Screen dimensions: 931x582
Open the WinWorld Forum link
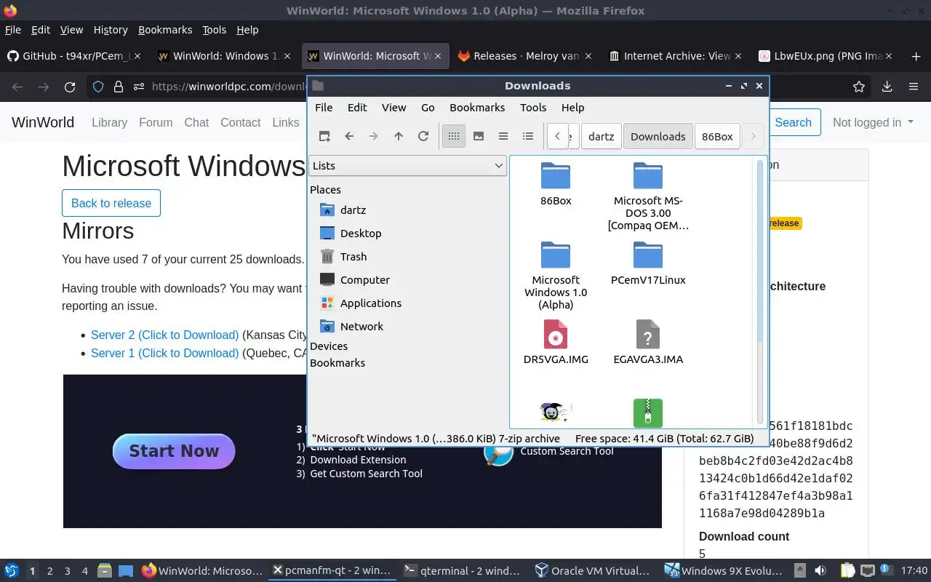tap(156, 122)
